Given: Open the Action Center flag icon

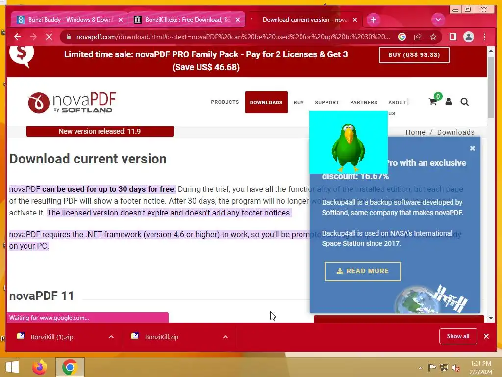Looking at the screenshot, I should coord(432,368).
